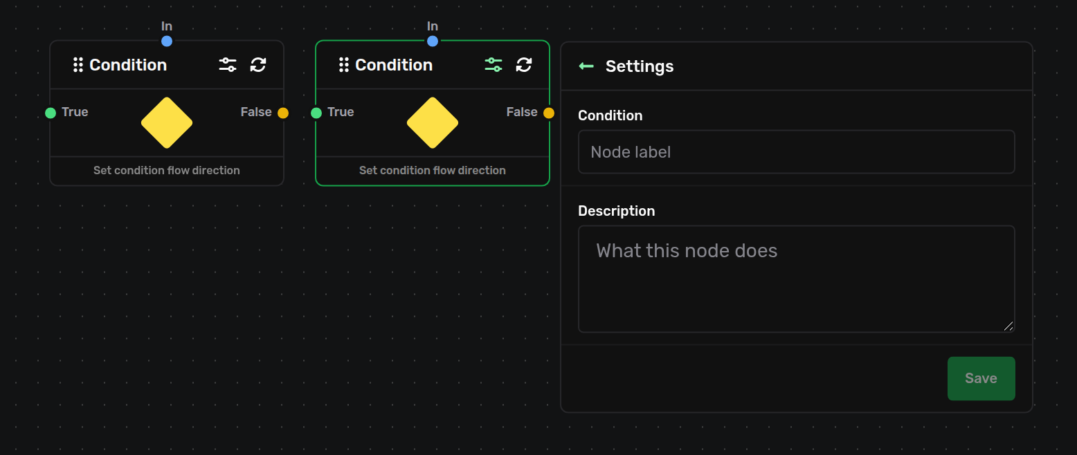Viewport: 1077px width, 455px height.
Task: Click the False label on selected node
Action: [522, 112]
